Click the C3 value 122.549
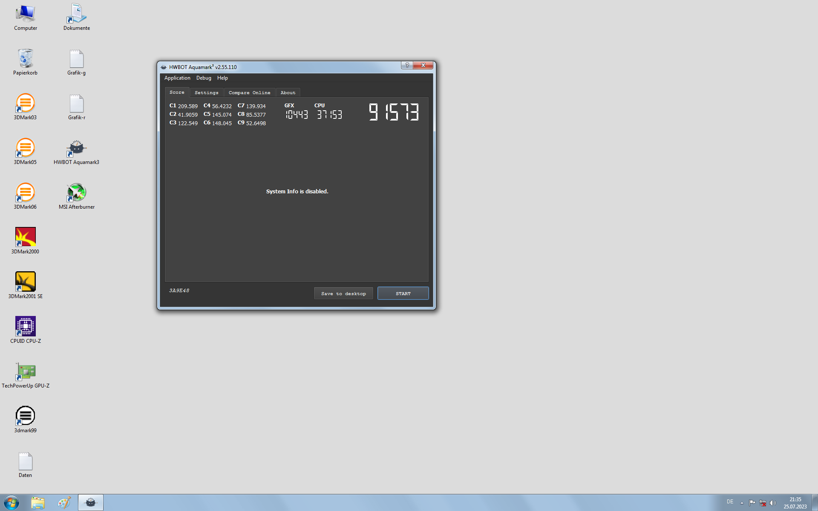Viewport: 818px width, 511px height. (x=188, y=123)
